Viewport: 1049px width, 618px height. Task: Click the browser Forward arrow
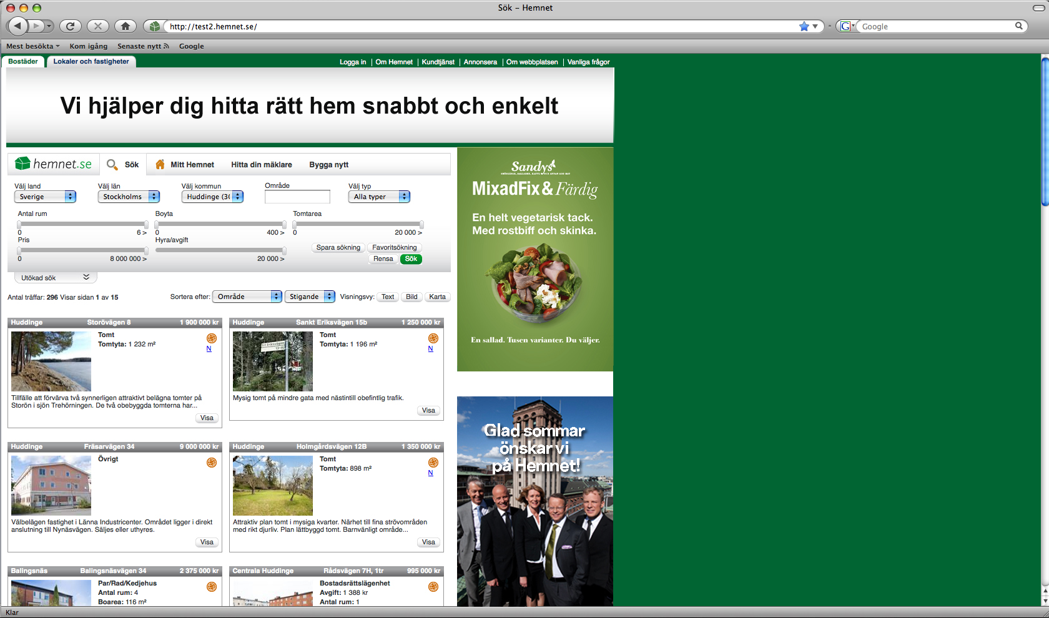click(x=37, y=26)
